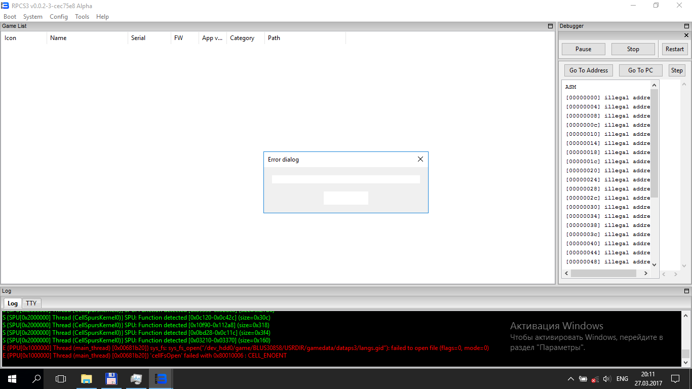Viewport: 692px width, 389px height.
Task: Click the ASM horizontal scrollbar thumb
Action: coord(603,274)
